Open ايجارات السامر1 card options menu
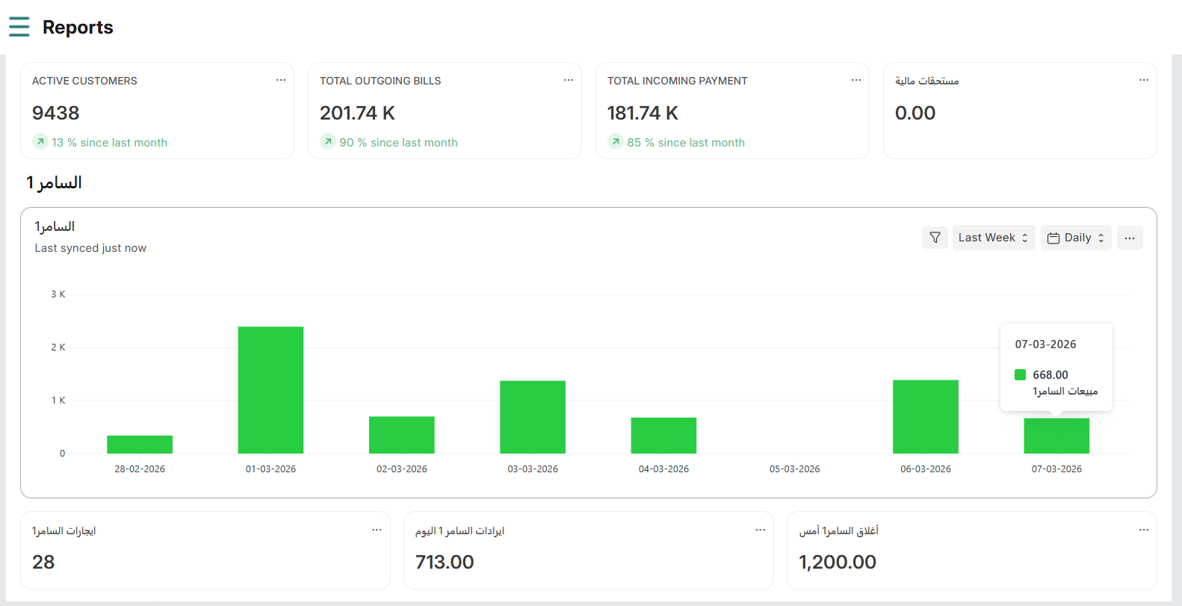 (x=377, y=530)
